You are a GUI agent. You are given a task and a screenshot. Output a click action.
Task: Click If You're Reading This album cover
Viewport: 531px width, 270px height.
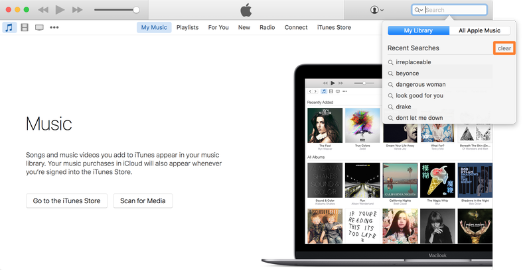(x=362, y=226)
